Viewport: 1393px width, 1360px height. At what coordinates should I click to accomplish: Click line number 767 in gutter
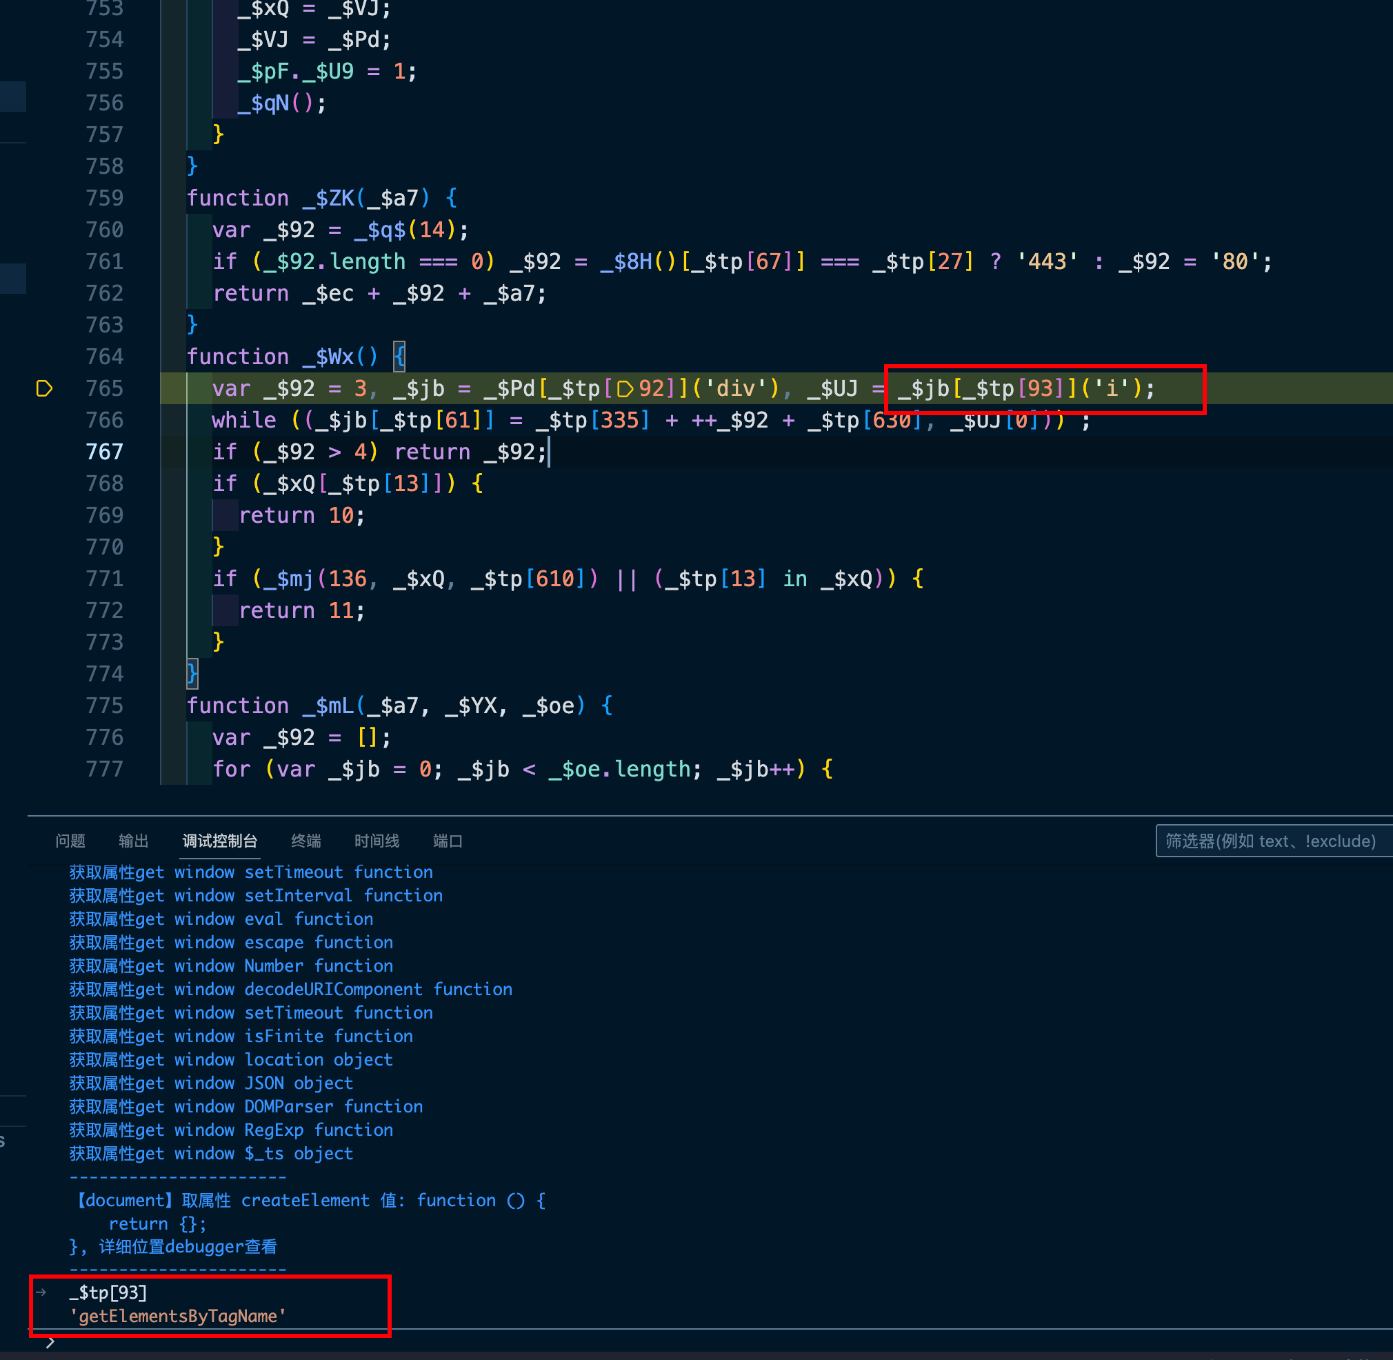[x=104, y=452]
